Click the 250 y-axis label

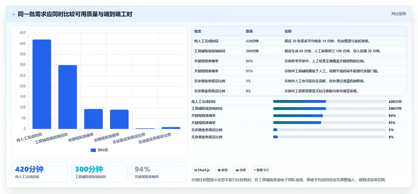tap(23, 76)
